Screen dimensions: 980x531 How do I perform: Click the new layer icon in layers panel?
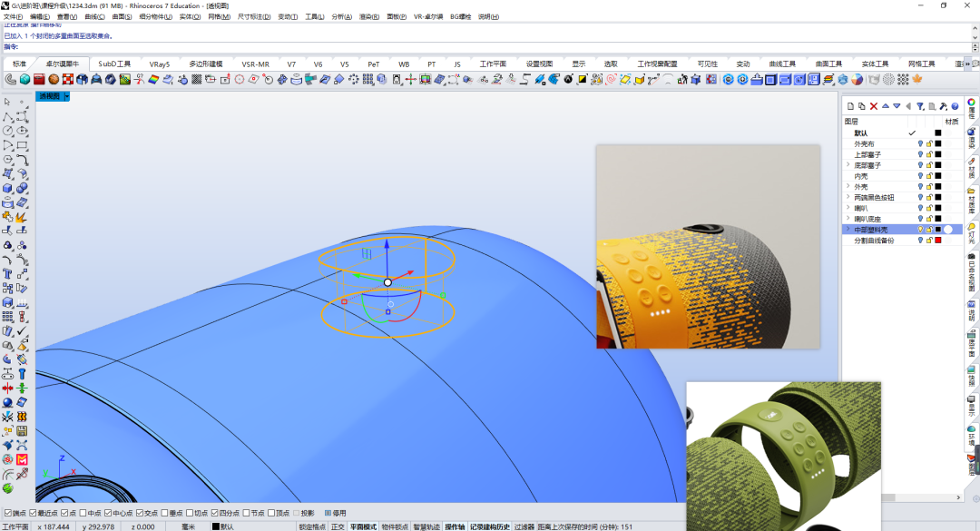tap(850, 106)
